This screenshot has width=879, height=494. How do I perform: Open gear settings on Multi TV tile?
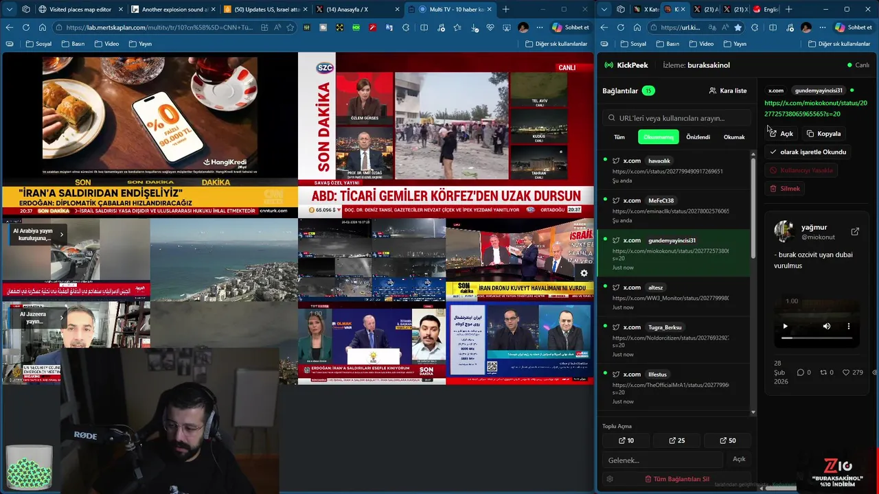(x=584, y=273)
